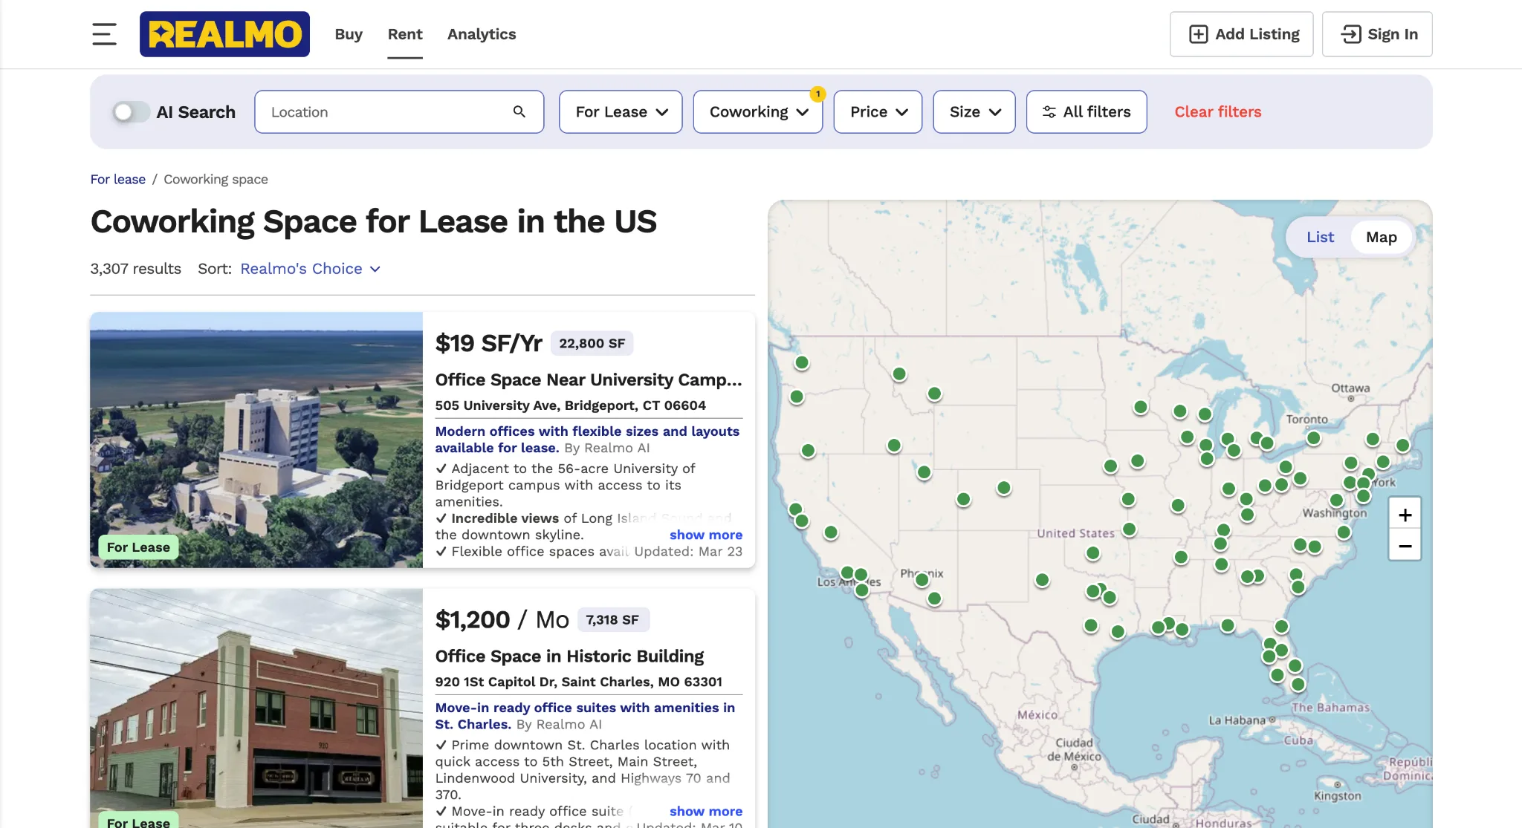Viewport: 1522px width, 828px height.
Task: Toggle the AI Search switch
Action: click(131, 112)
